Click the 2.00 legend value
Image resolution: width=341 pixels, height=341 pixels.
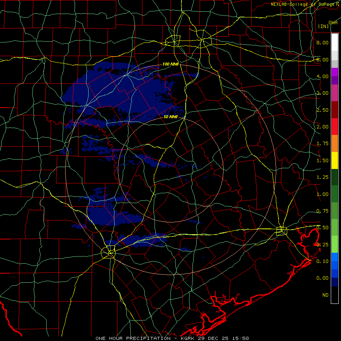(322, 127)
